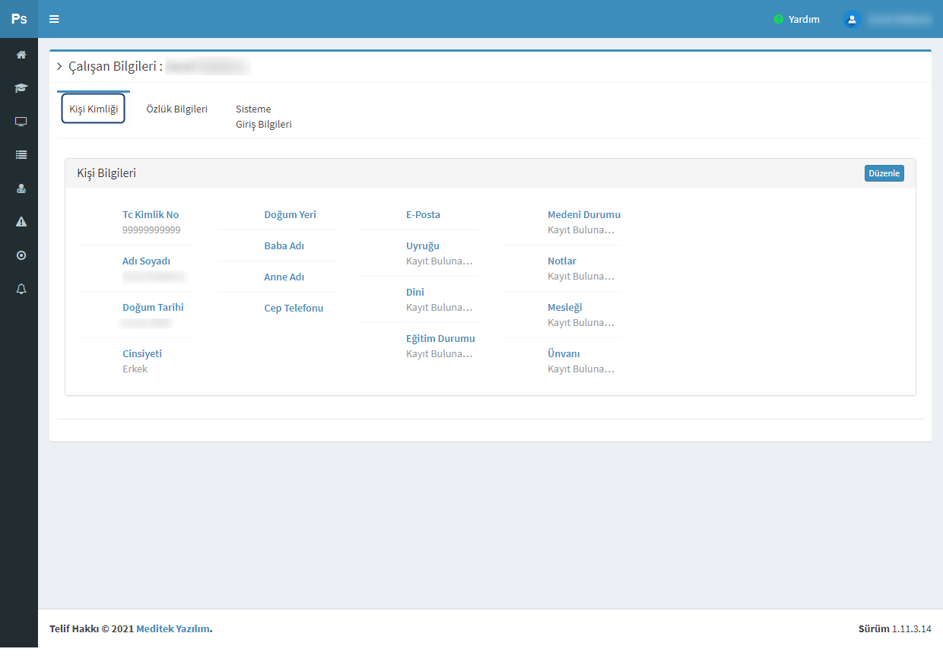The image size is (943, 671).
Task: Open the Yardım help link
Action: pos(804,19)
